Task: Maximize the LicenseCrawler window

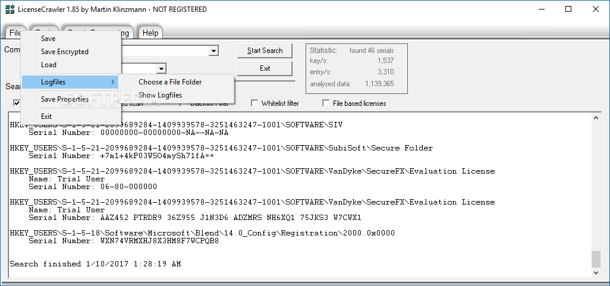Action: (568, 10)
